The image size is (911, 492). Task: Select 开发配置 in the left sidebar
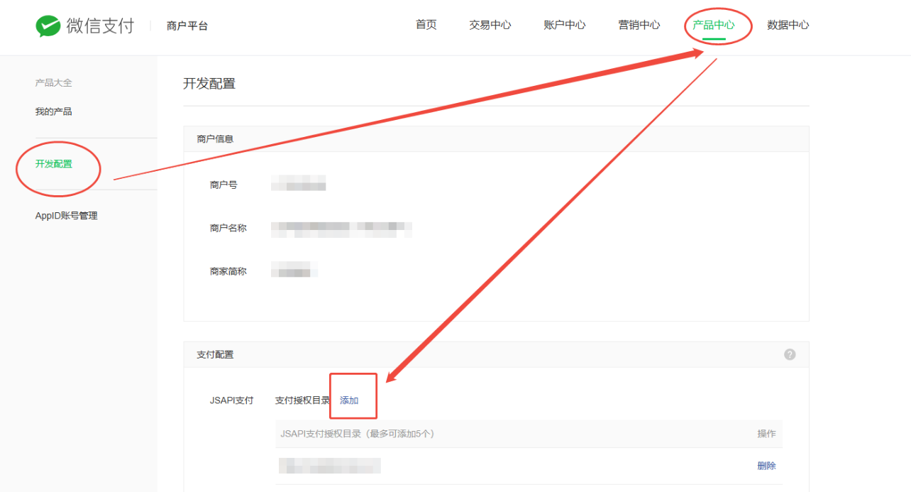(54, 164)
